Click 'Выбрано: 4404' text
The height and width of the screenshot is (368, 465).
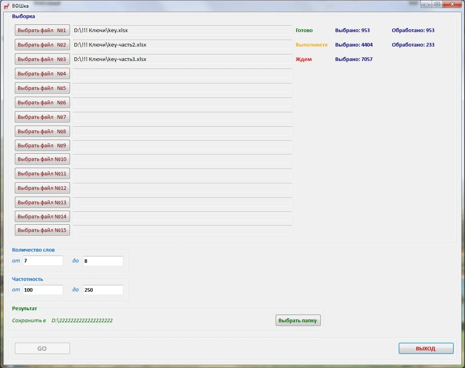point(354,45)
